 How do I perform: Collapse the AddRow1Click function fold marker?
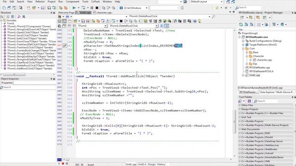tap(75, 76)
